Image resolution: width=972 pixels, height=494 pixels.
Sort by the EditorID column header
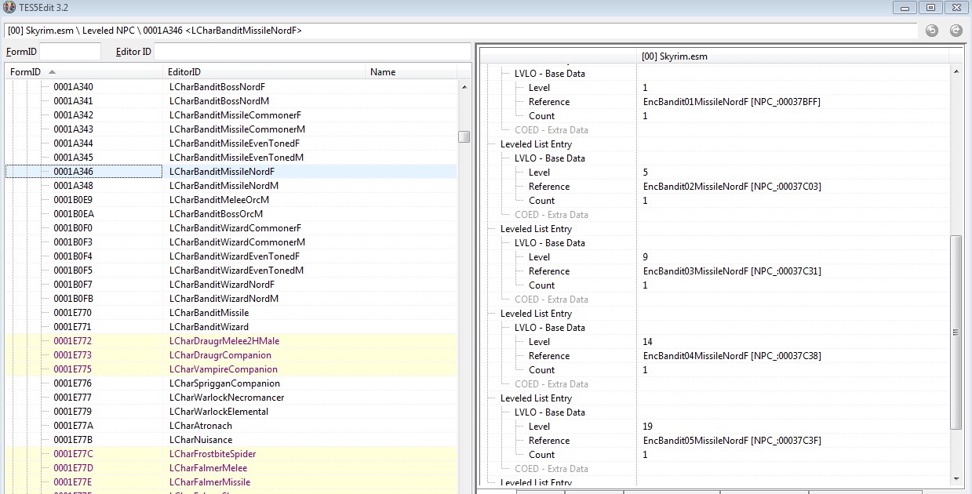(x=264, y=72)
